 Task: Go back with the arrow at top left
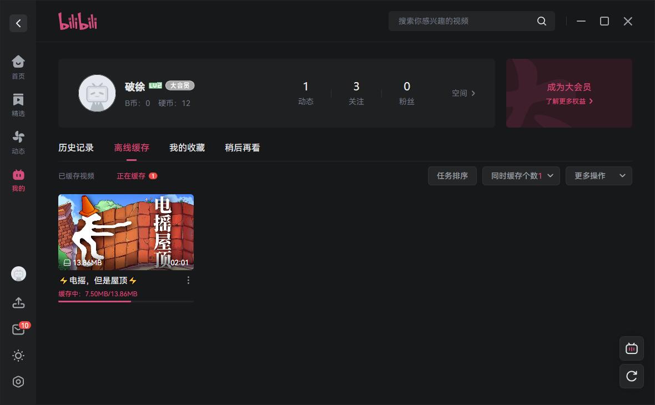point(18,23)
